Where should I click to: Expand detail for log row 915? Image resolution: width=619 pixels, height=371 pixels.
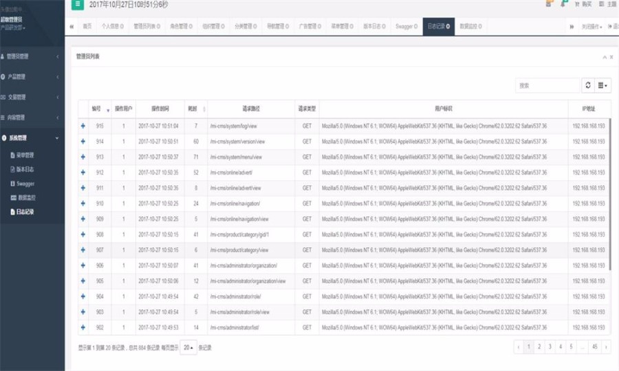[83, 126]
